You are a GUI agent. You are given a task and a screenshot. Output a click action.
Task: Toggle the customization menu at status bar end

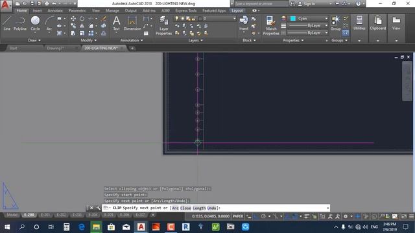tap(411, 216)
